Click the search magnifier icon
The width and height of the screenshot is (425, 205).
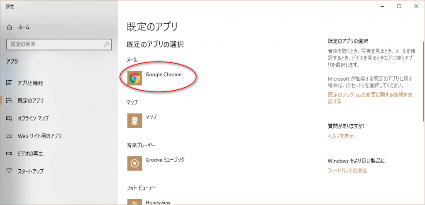coord(107,44)
